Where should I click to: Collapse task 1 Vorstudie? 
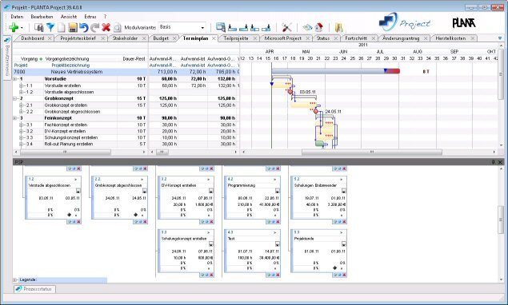click(14, 79)
